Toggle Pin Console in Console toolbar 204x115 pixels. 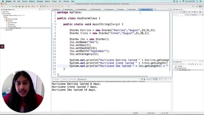click(160, 79)
